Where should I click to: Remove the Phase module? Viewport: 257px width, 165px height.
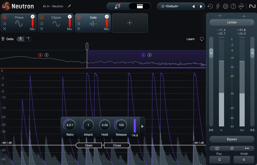4,29
